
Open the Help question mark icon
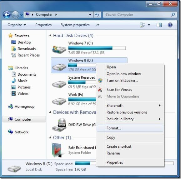pos(170,25)
